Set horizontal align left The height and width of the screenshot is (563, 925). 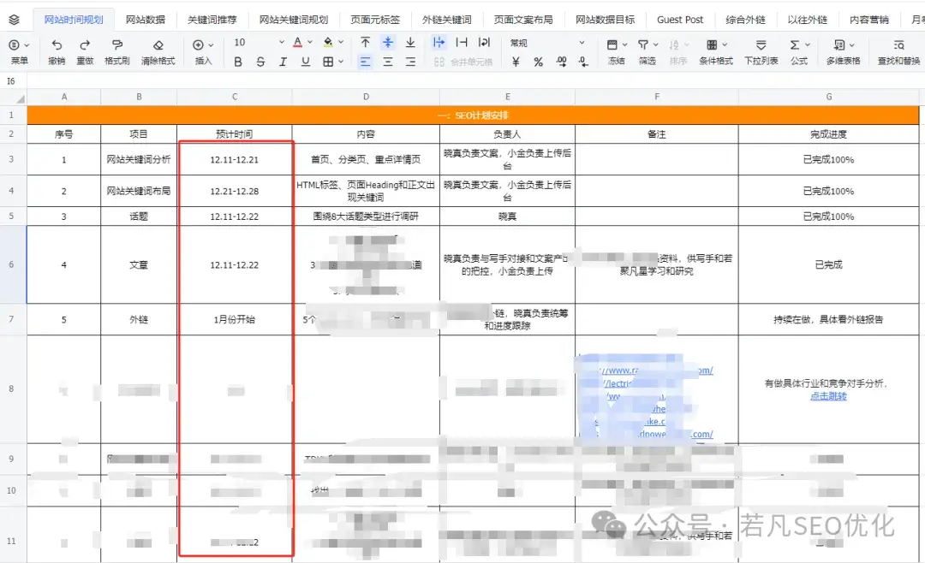click(x=365, y=62)
